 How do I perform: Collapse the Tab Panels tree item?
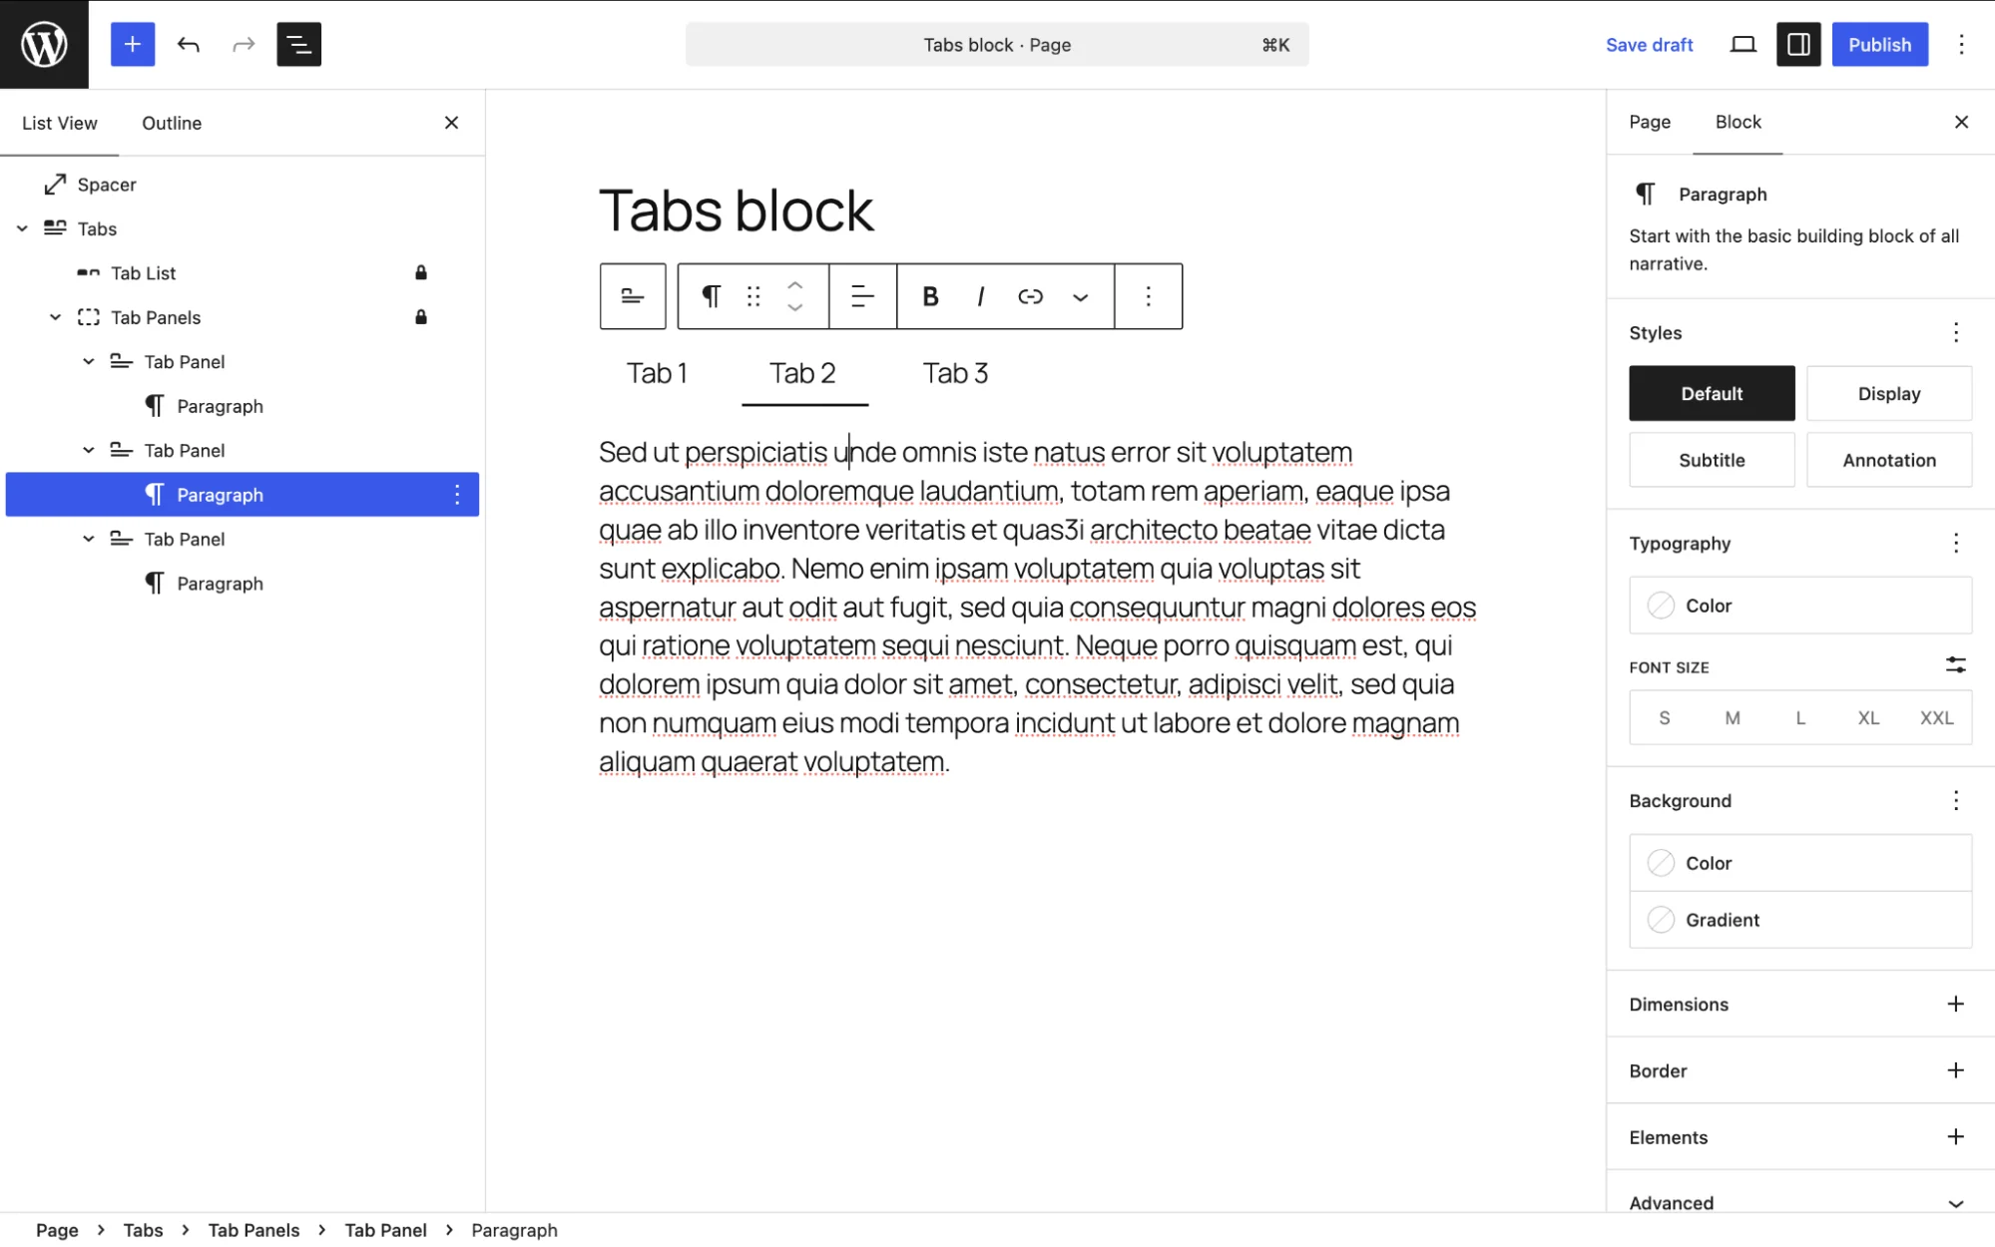coord(56,317)
